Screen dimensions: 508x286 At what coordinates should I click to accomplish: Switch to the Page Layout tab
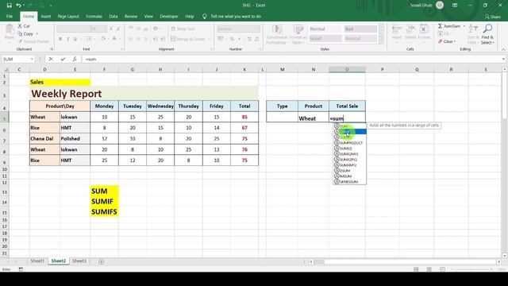click(x=68, y=16)
